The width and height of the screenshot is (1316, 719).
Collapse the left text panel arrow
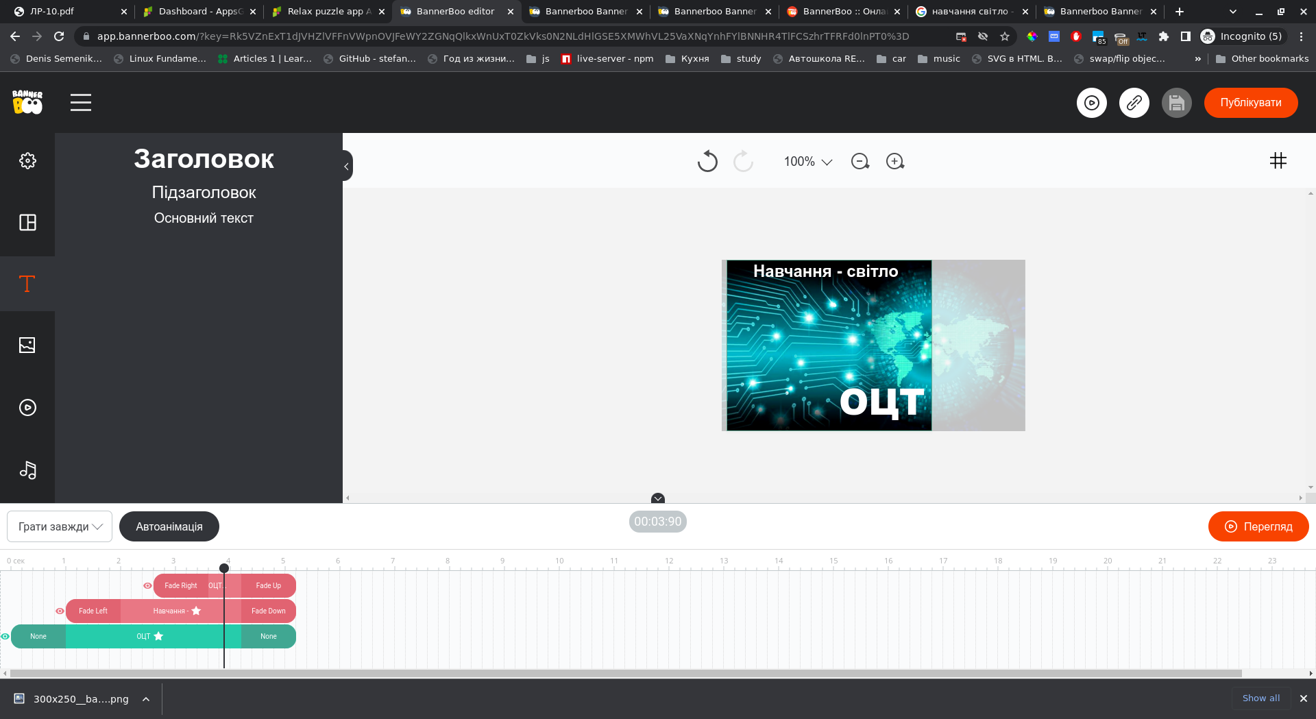(x=347, y=166)
